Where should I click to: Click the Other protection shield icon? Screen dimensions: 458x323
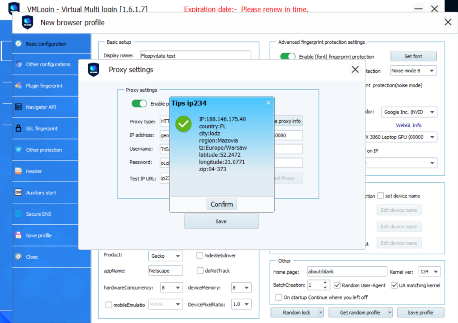click(18, 150)
